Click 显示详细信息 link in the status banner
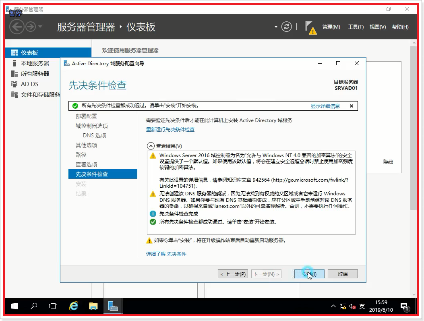 click(x=325, y=106)
